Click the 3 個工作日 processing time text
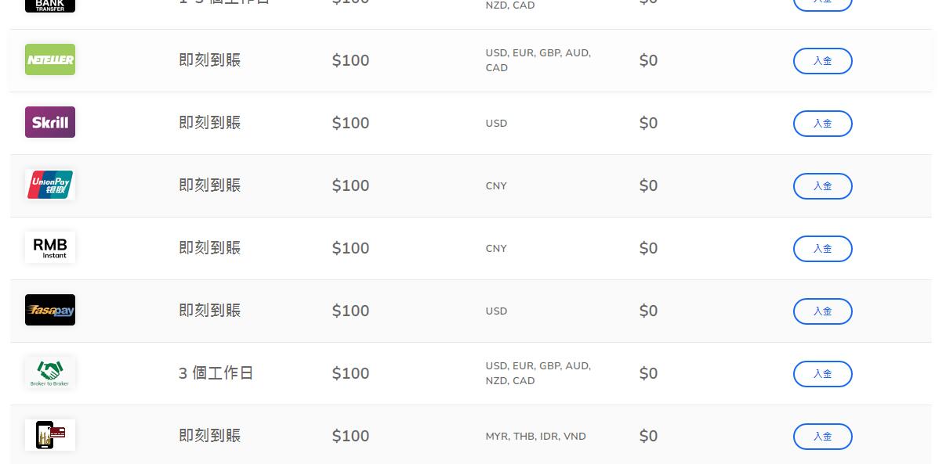Image resolution: width=946 pixels, height=464 pixels. pos(216,373)
